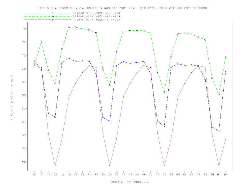The image size is (246, 190).
Task: Click the x-axis tick label 69
Action: pos(192,174)
